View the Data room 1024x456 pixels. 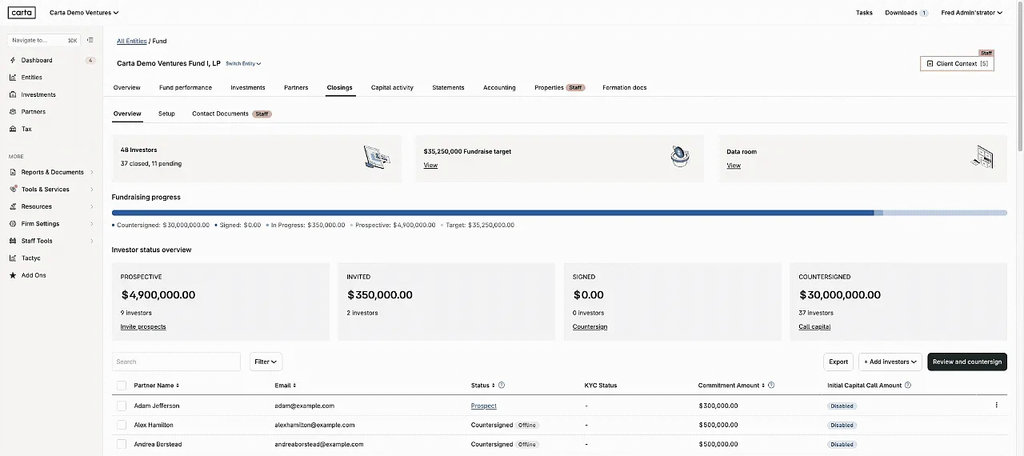(734, 166)
